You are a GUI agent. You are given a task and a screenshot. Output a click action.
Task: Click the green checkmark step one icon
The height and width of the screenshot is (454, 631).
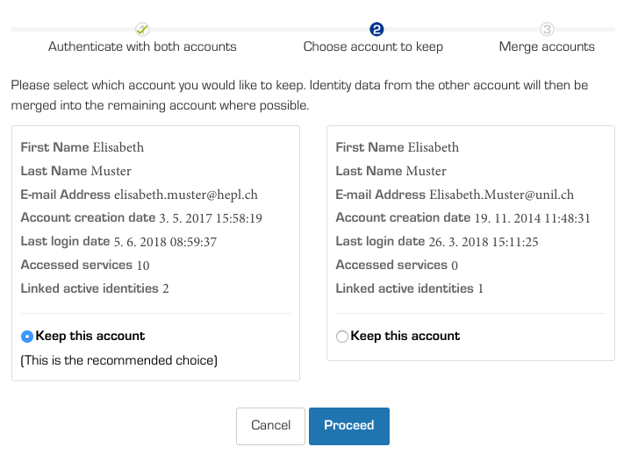click(x=142, y=29)
